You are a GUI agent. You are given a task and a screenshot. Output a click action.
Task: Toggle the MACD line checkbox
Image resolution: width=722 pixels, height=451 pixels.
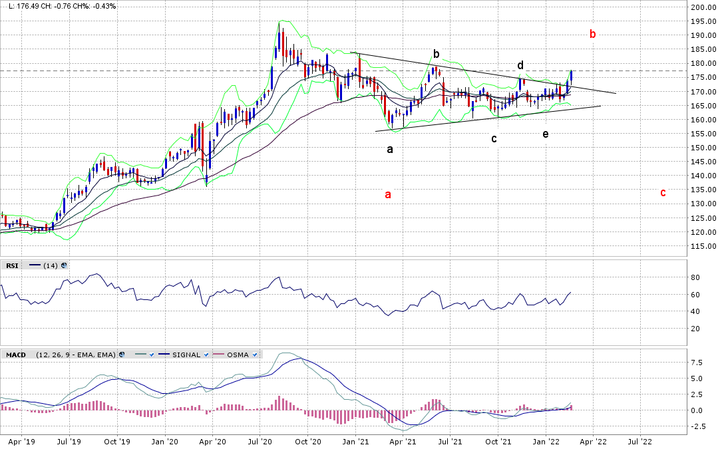(152, 355)
